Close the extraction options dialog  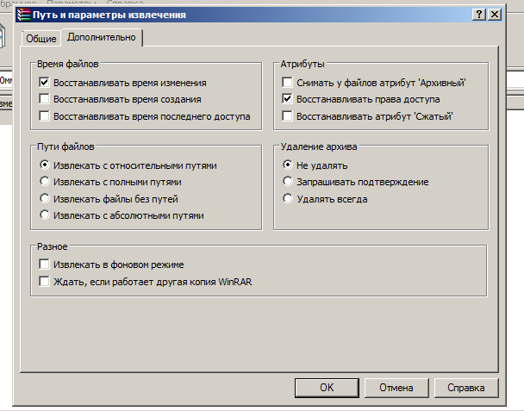click(494, 15)
